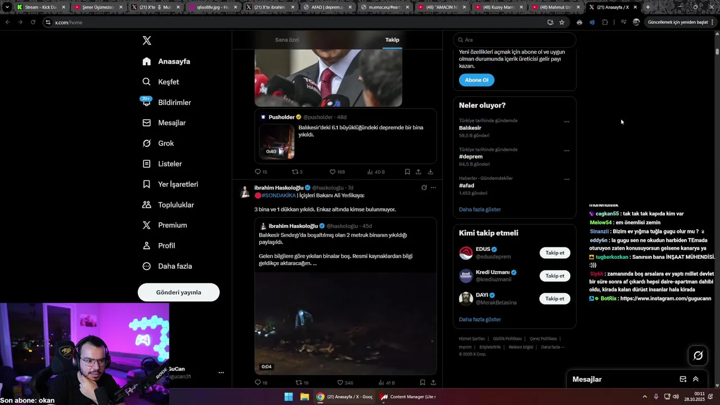Expand Daha fazla sidebar menu
Screen dimensions: 720x405
pos(167,266)
